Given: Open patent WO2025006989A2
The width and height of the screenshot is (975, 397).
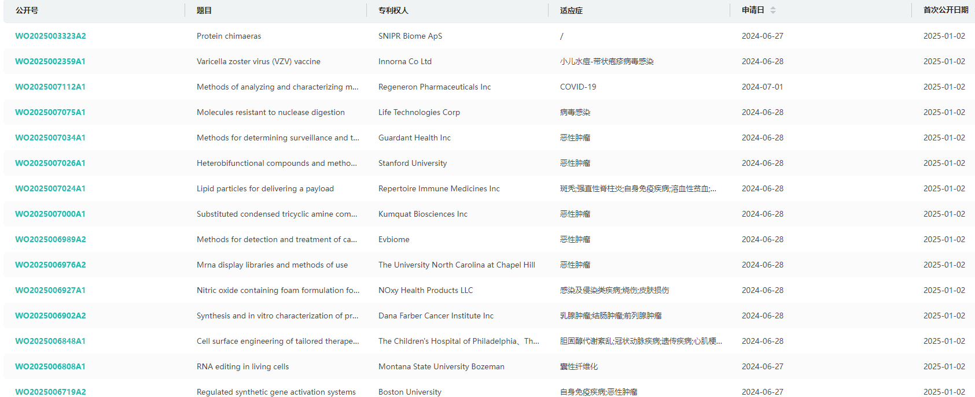Looking at the screenshot, I should pyautogui.click(x=50, y=239).
